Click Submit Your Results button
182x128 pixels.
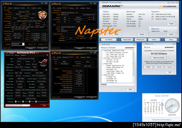pos(159,58)
